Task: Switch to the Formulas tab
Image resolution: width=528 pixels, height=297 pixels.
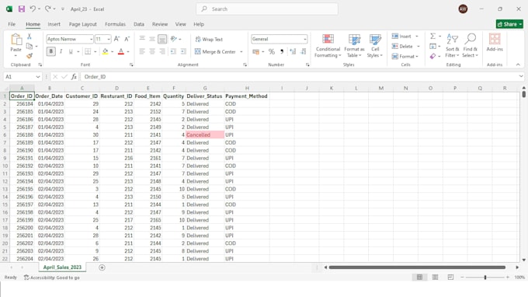Action: click(115, 24)
